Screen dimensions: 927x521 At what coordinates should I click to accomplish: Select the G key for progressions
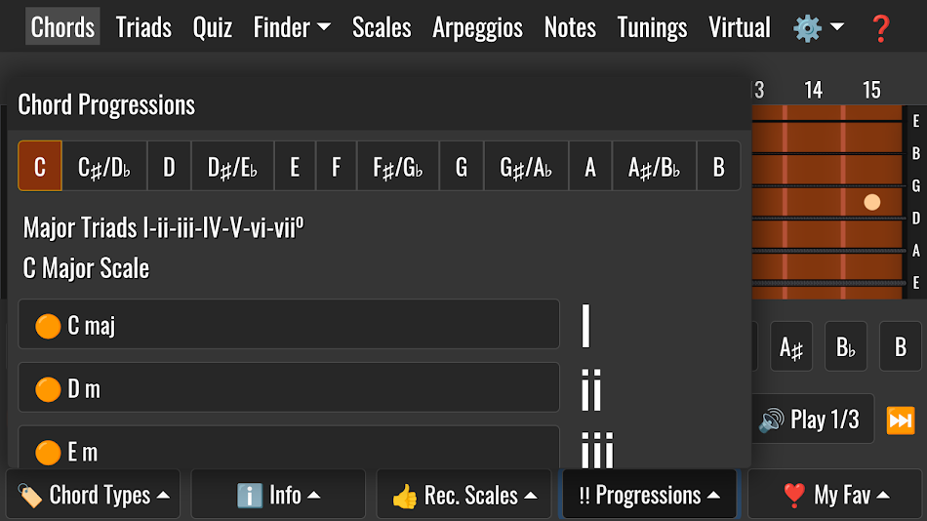[x=461, y=167]
